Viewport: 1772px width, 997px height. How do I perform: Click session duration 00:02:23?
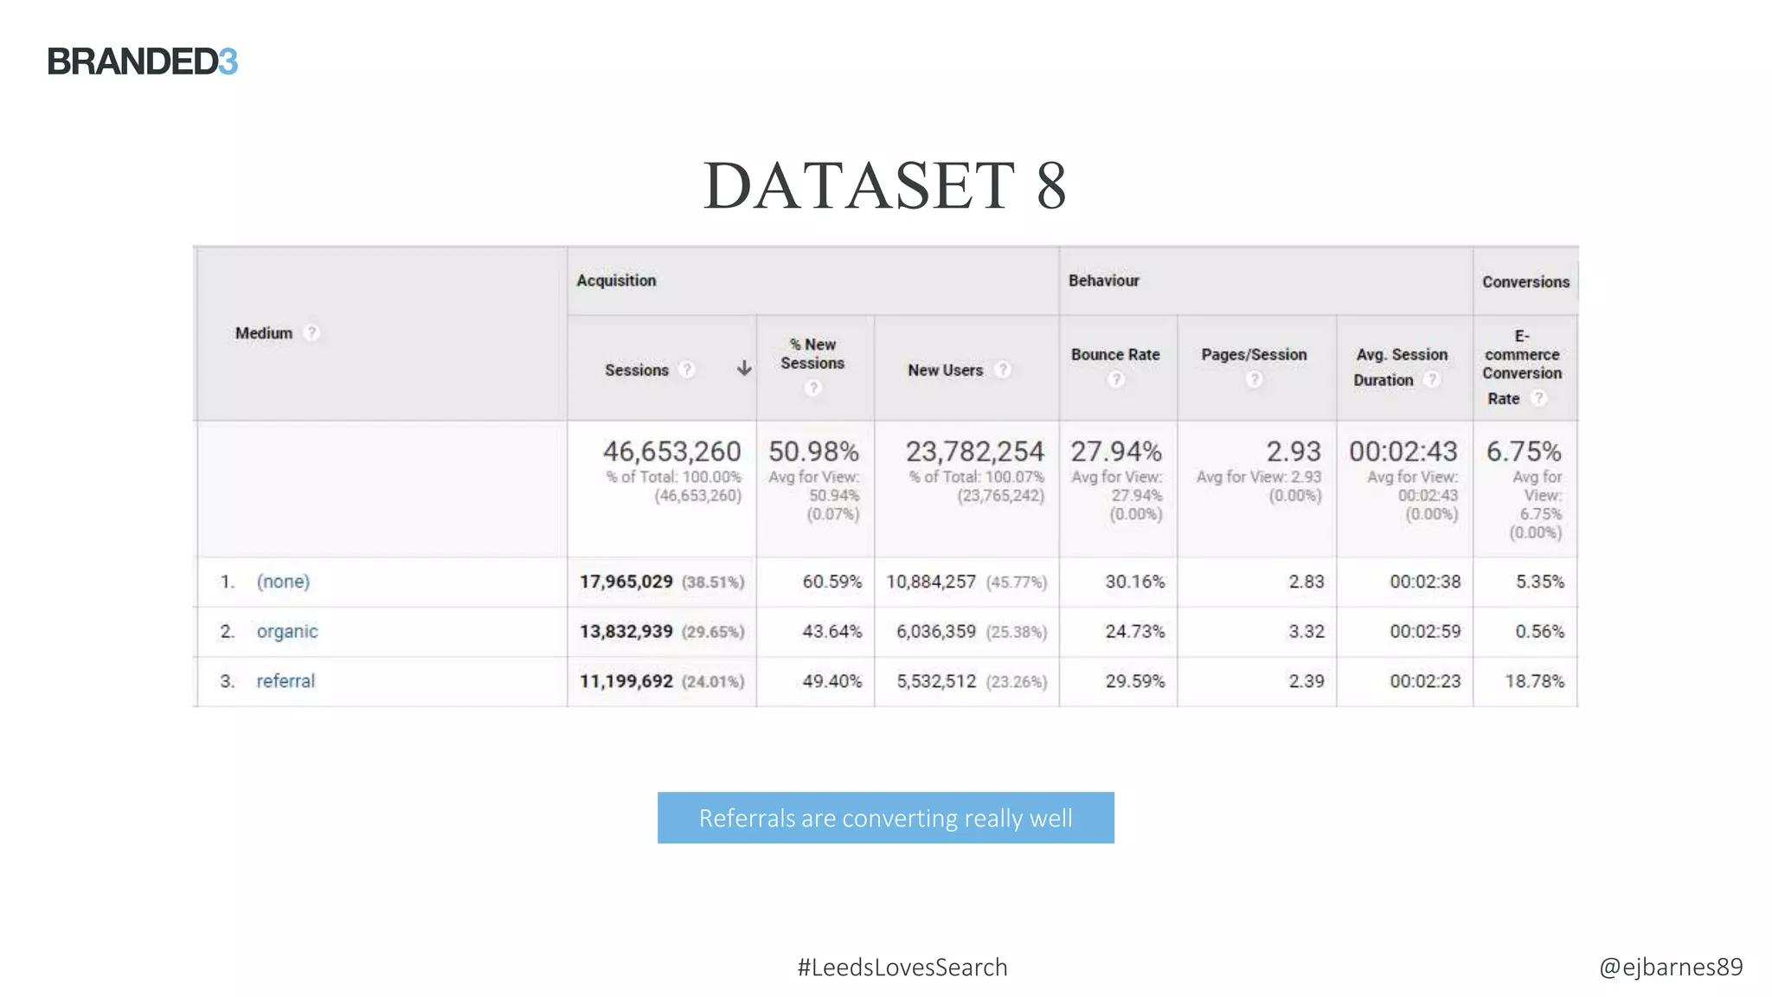[1425, 681]
